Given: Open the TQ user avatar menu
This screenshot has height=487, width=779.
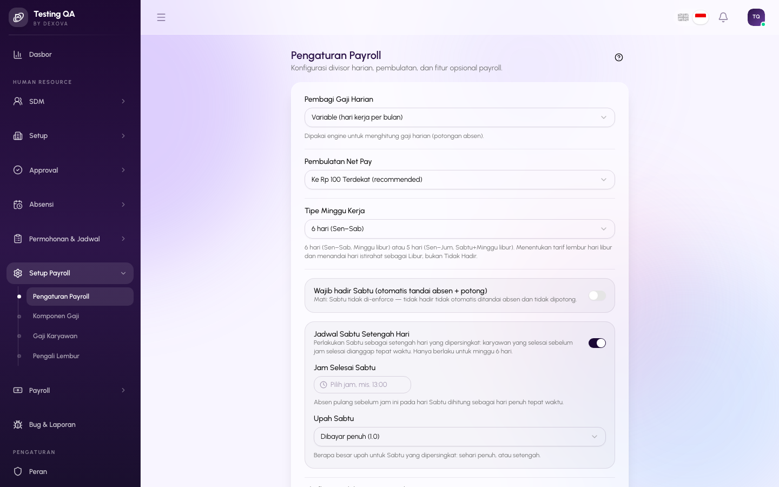Looking at the screenshot, I should tap(756, 17).
